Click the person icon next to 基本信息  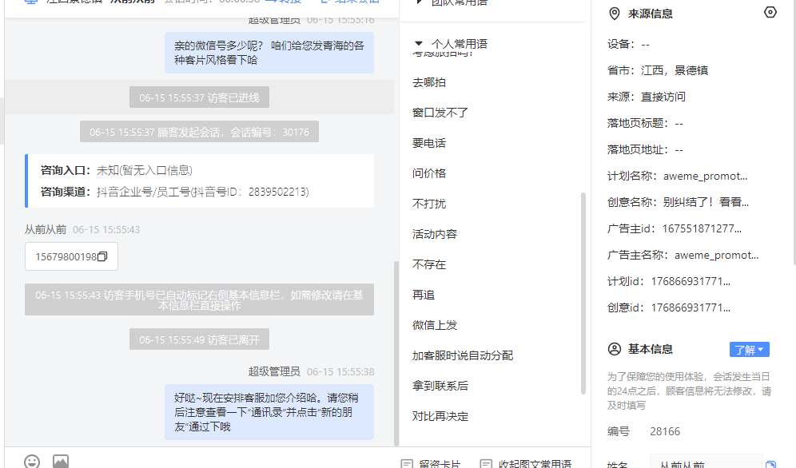point(615,349)
